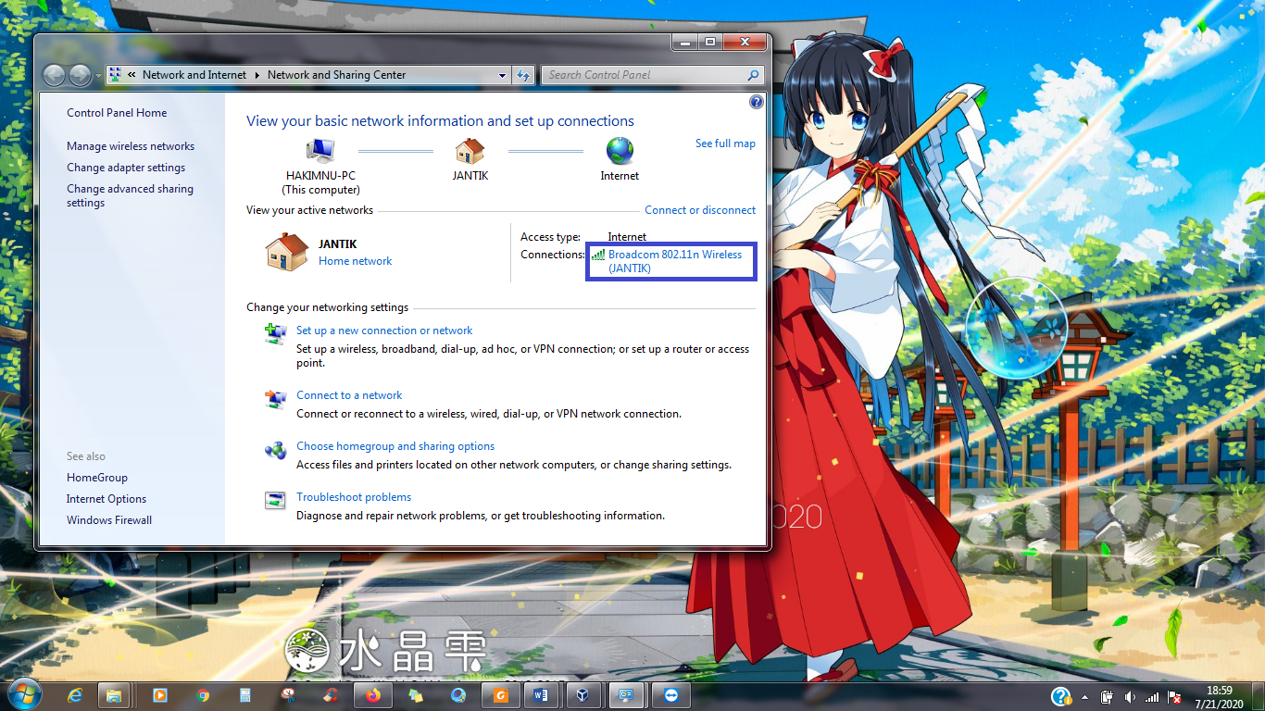Open Control Panel Home link
The image size is (1265, 711).
pos(117,113)
